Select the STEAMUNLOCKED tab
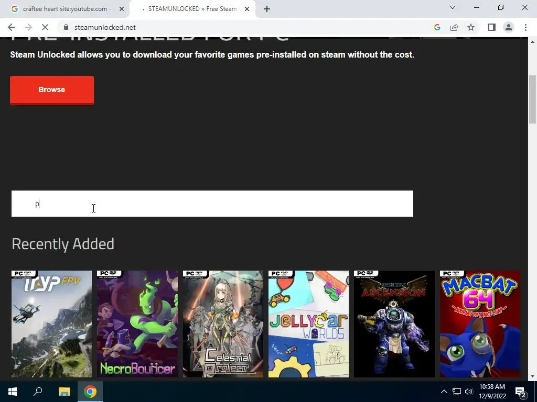Image resolution: width=537 pixels, height=402 pixels. pos(192,9)
